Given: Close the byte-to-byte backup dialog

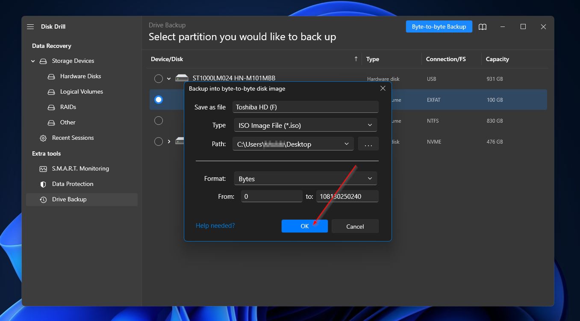Looking at the screenshot, I should (383, 88).
